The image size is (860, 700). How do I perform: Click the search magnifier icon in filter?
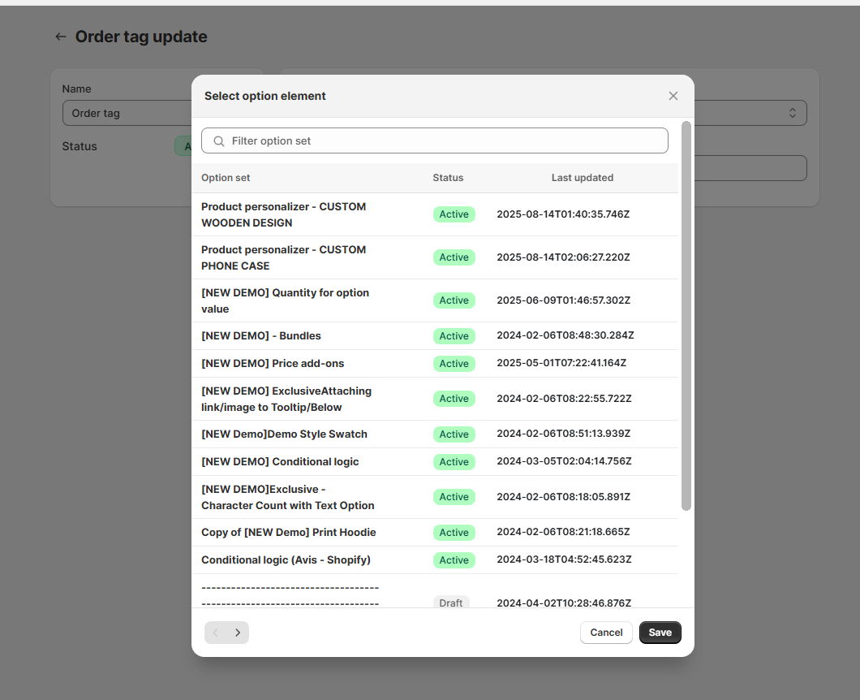pos(218,141)
